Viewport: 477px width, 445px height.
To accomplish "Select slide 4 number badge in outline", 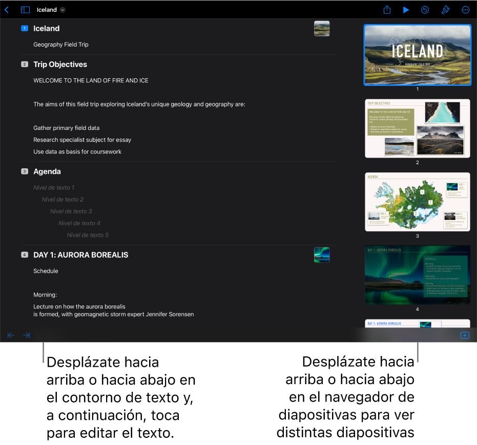I will pyautogui.click(x=25, y=255).
